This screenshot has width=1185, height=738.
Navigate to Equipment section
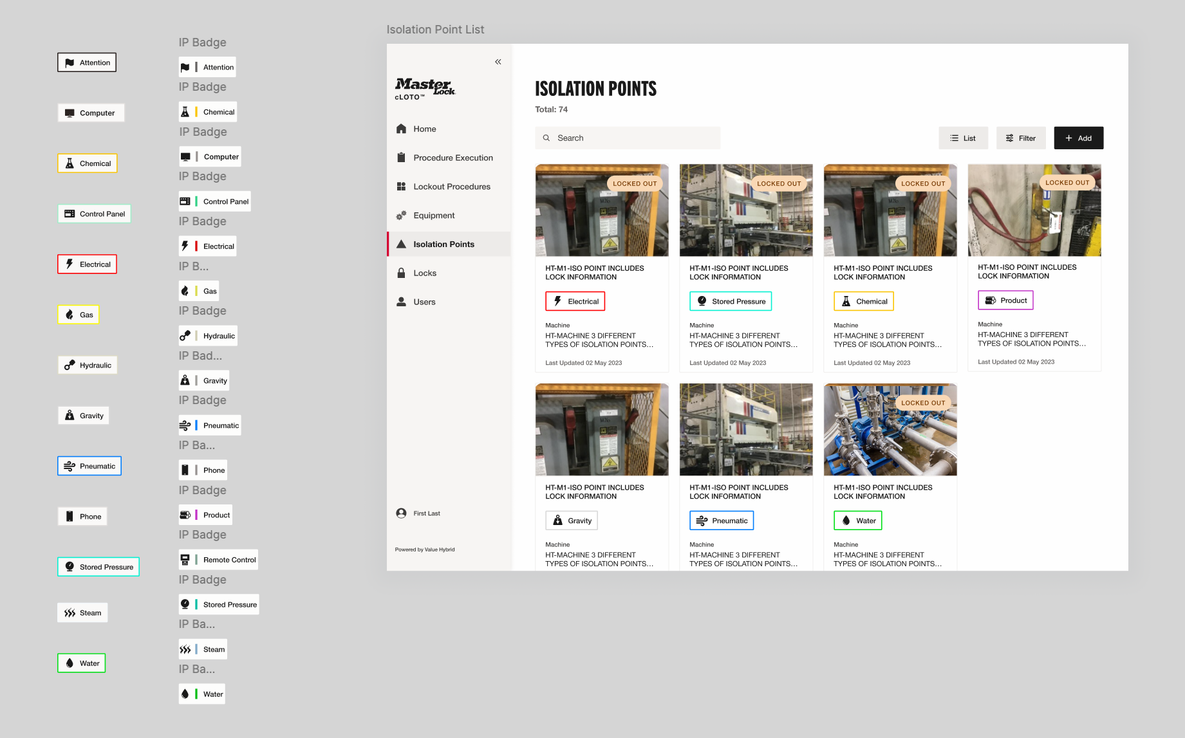click(449, 216)
